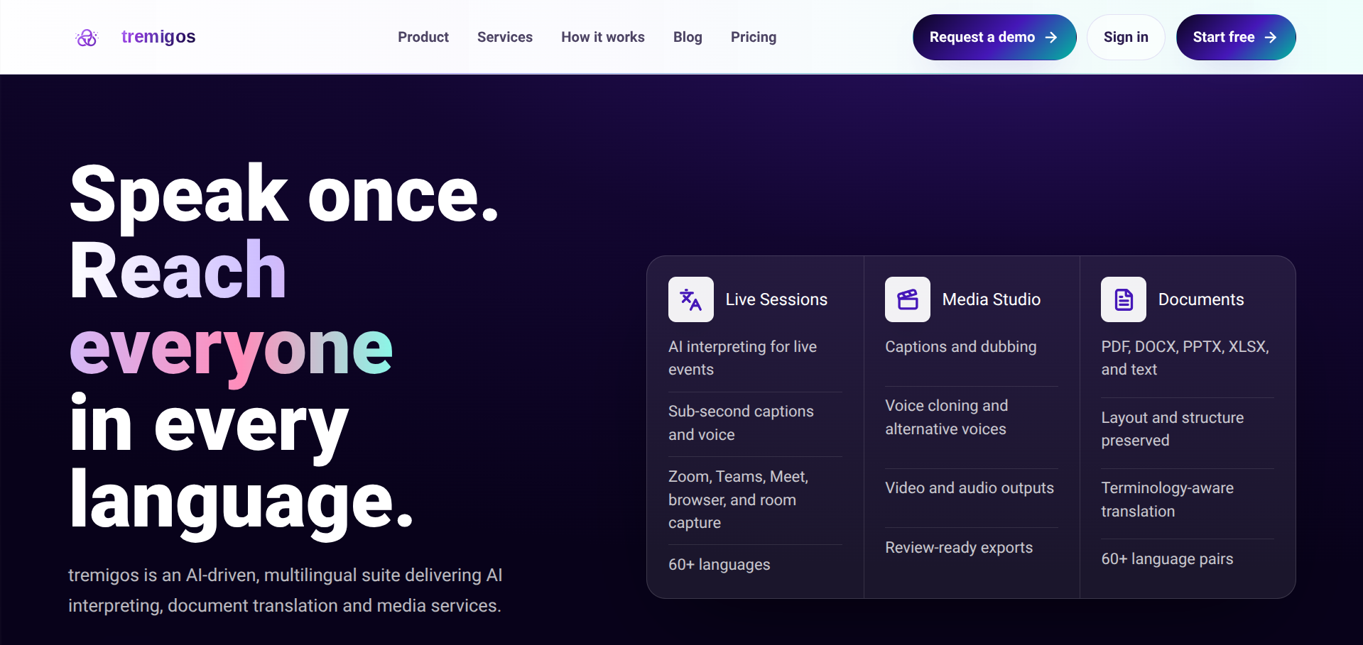Image resolution: width=1363 pixels, height=645 pixels.
Task: Open the Pricing page
Action: click(754, 37)
